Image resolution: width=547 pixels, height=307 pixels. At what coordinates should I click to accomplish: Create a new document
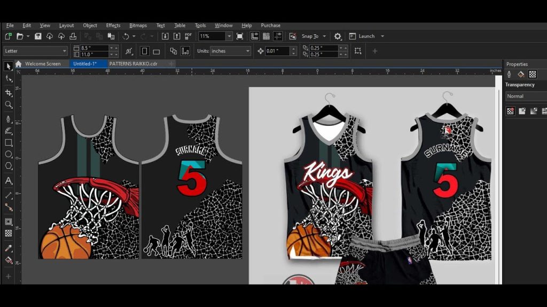9,36
